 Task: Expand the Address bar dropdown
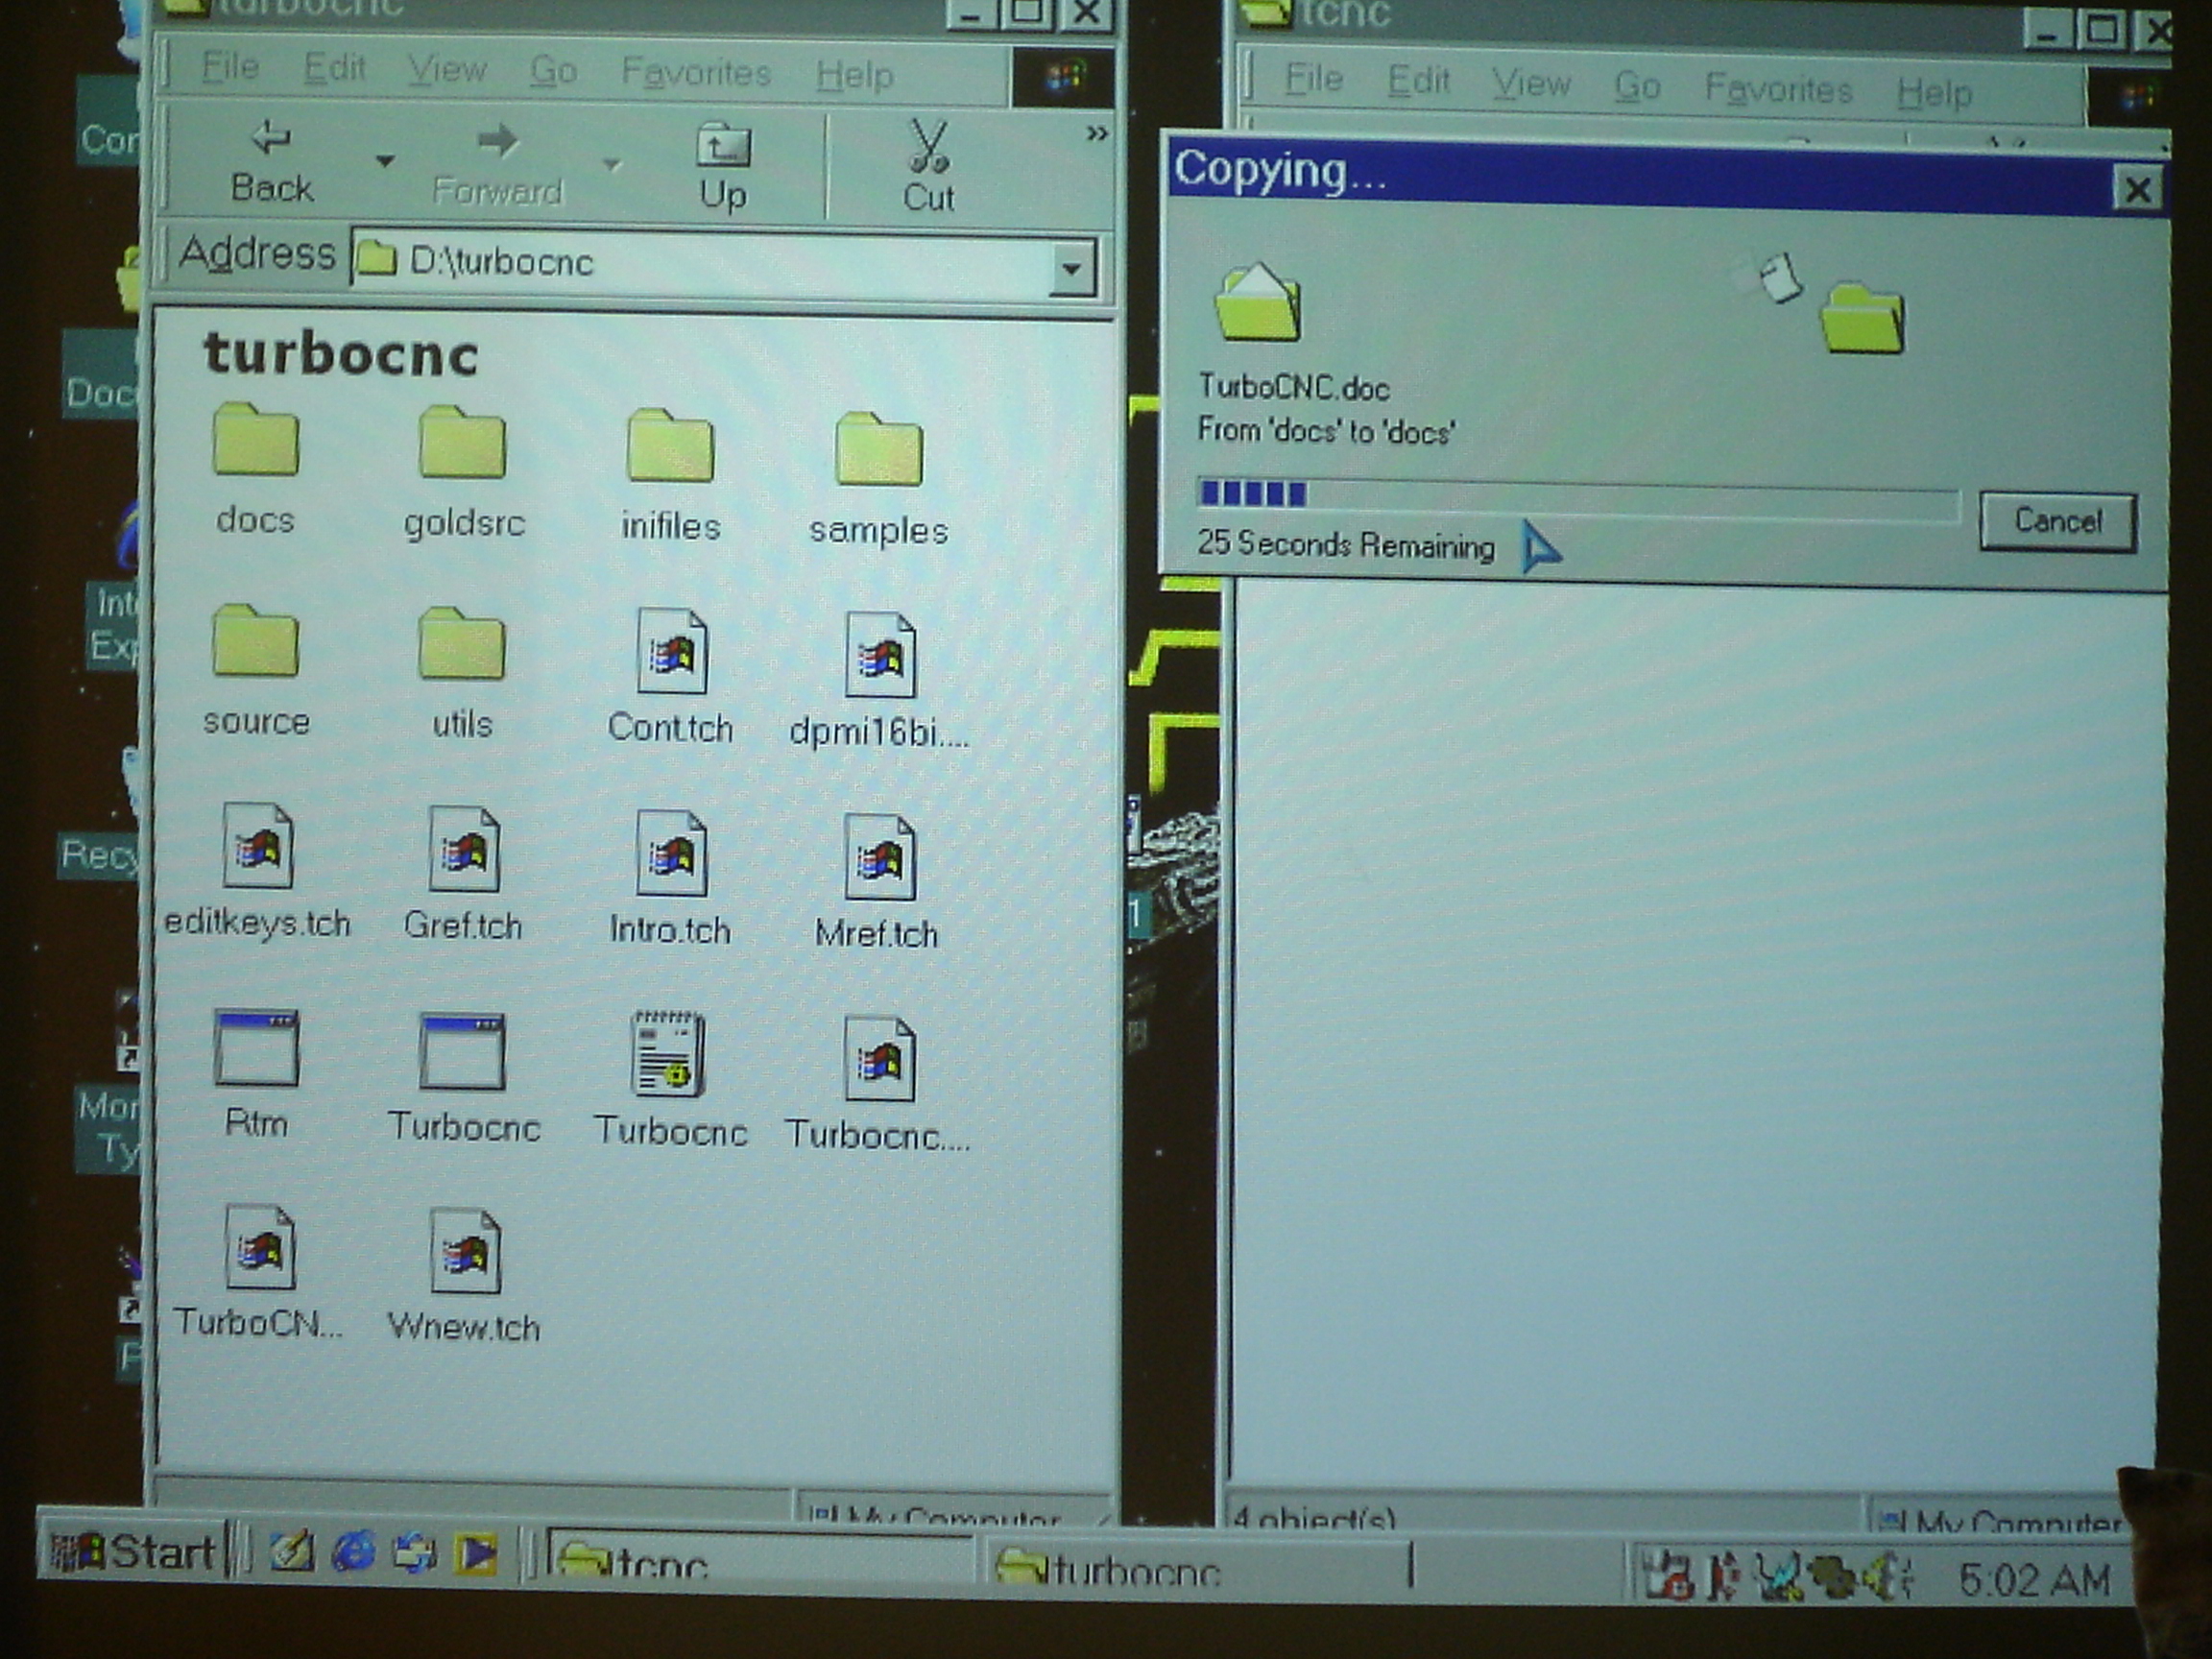coord(1072,268)
